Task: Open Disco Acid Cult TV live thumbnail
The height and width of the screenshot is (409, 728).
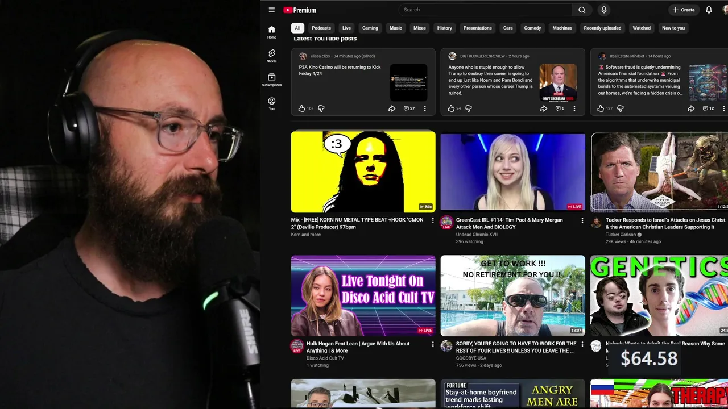Action: click(363, 295)
